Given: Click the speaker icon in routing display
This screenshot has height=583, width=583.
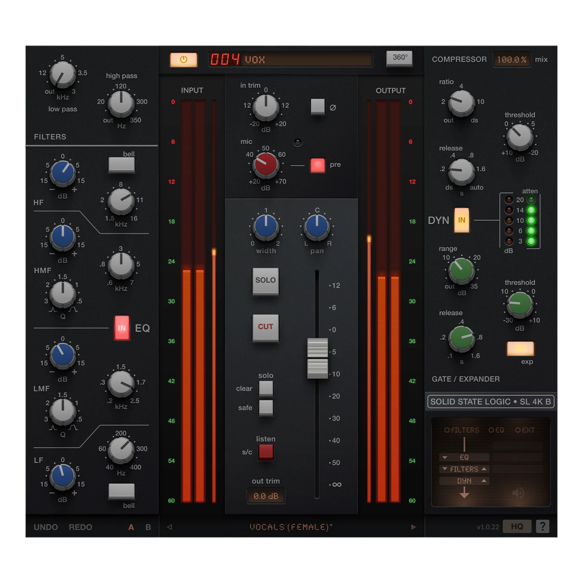Looking at the screenshot, I should pyautogui.click(x=518, y=493).
